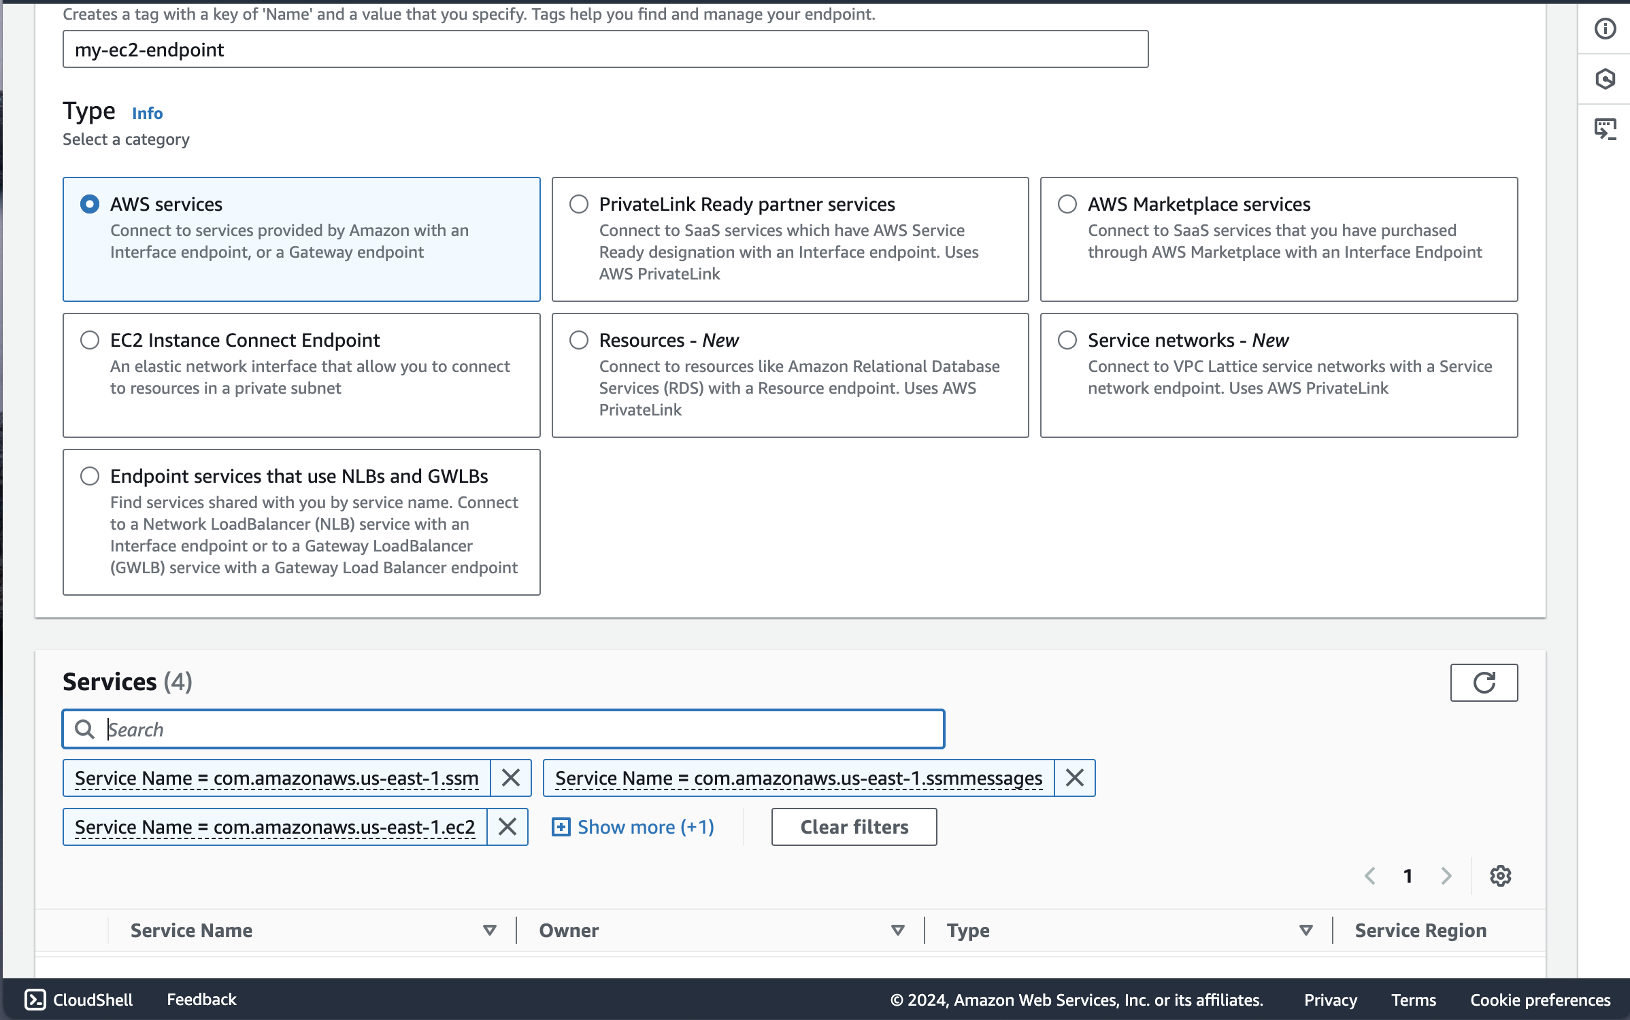Screen dimensions: 1630x1020
Task: Open Owner column sort dropdown
Action: 897,930
